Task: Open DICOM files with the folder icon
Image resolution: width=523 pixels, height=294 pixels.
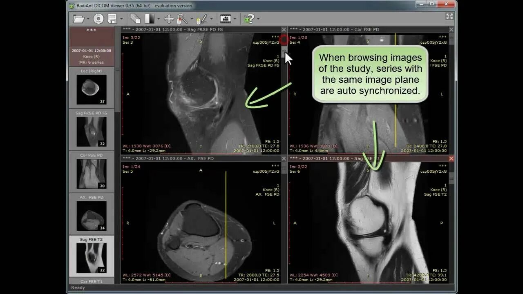Action: click(78, 19)
